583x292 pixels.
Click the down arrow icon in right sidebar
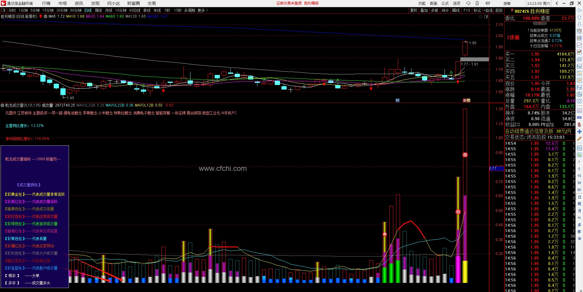[579, 24]
